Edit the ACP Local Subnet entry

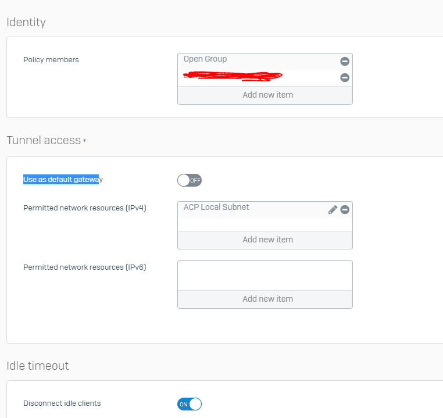333,209
